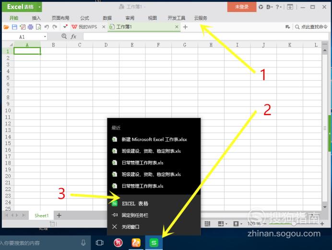Expand the page break view dropdown arrow
Image resolution: width=332 pixels, height=250 pixels.
tap(226, 224)
